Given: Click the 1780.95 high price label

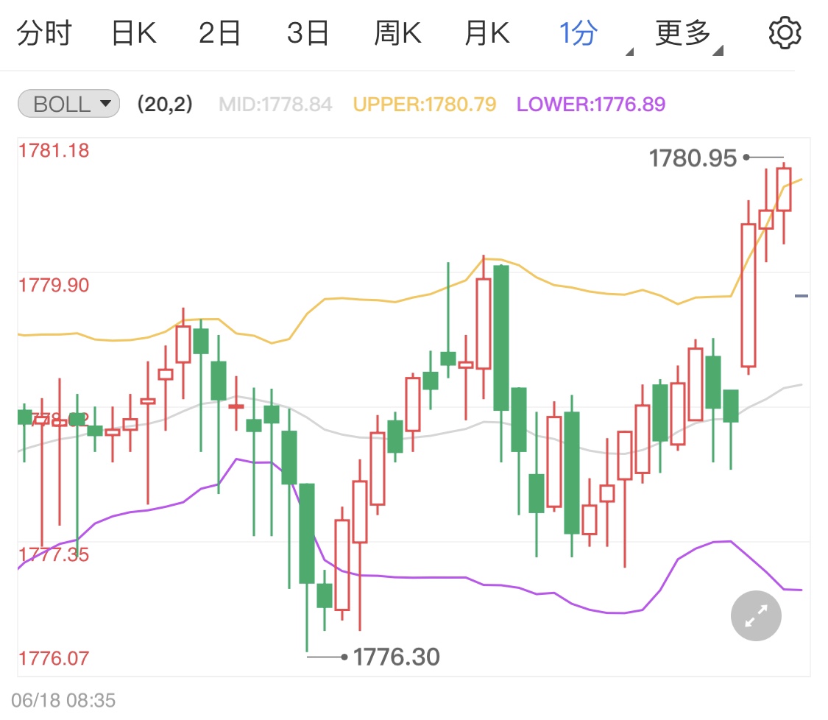Looking at the screenshot, I should [693, 158].
